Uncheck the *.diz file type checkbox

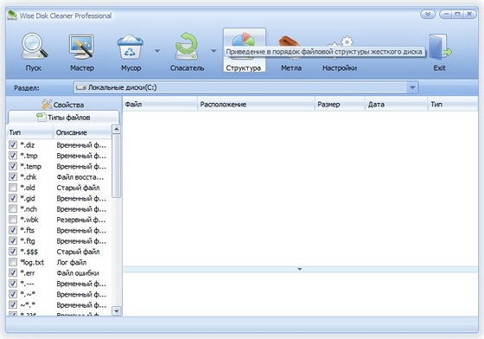13,144
